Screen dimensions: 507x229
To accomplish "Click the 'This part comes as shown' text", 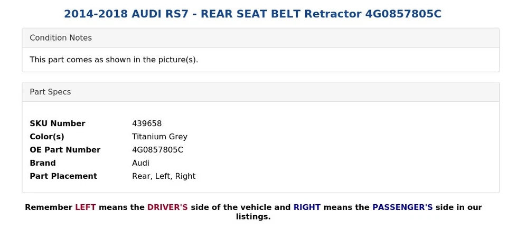I will [x=114, y=60].
